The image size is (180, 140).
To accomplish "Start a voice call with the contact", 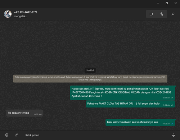I will click(162, 14).
